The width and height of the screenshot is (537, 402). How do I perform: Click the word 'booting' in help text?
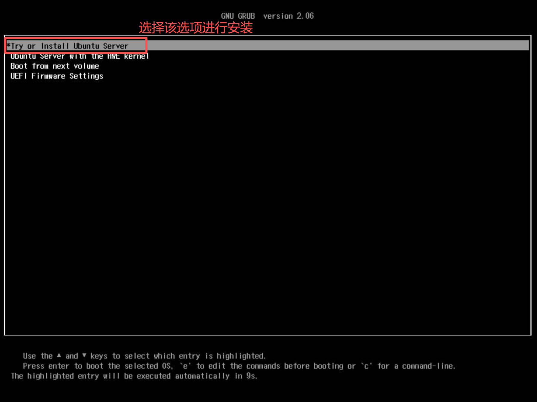click(328, 366)
